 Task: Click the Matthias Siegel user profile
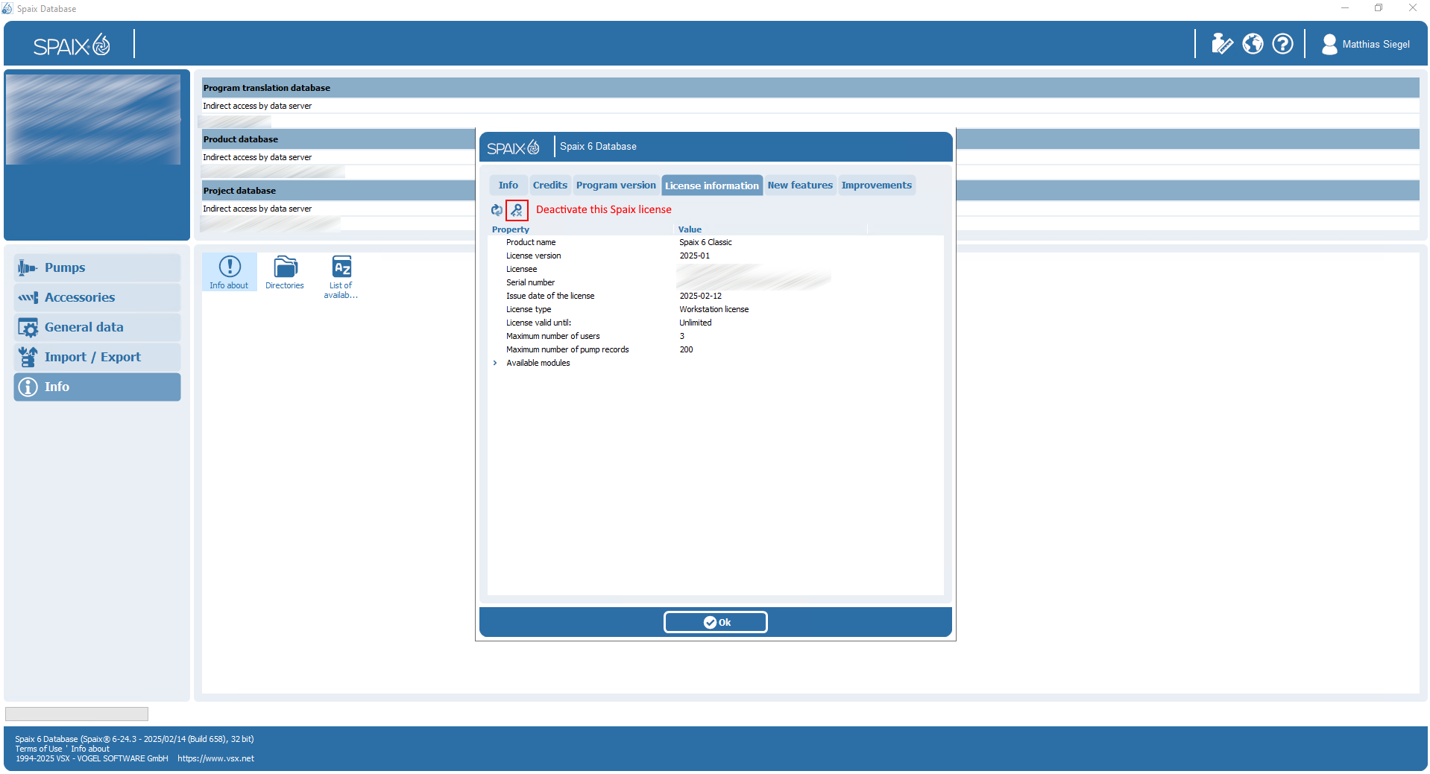(1365, 44)
